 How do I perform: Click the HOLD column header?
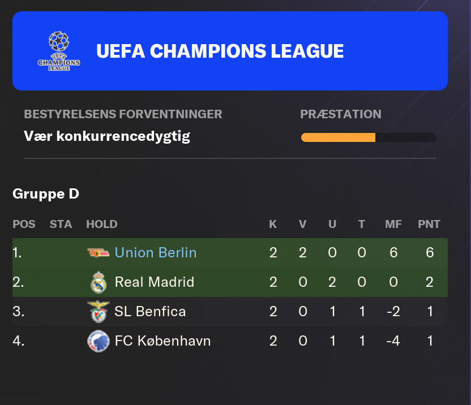102,224
